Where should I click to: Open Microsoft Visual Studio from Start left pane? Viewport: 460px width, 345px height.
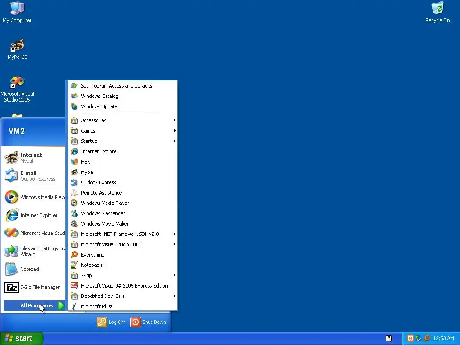click(x=34, y=233)
